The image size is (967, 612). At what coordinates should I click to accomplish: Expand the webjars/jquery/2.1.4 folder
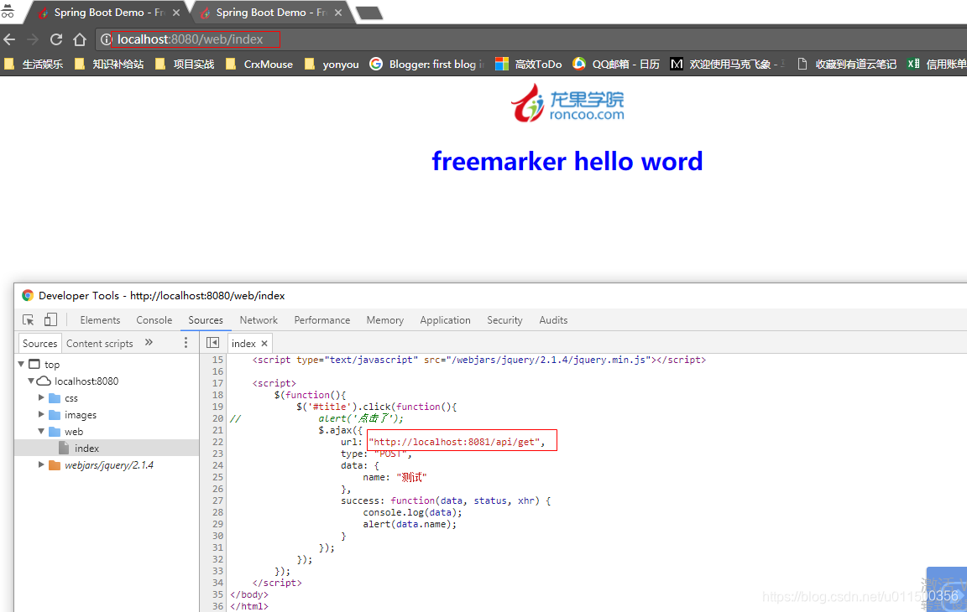tap(40, 464)
